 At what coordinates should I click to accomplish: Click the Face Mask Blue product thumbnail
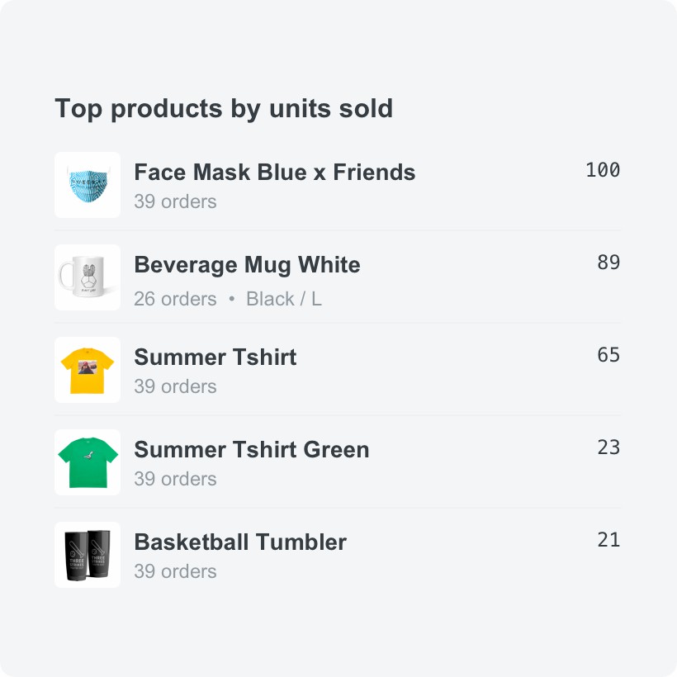coord(88,185)
